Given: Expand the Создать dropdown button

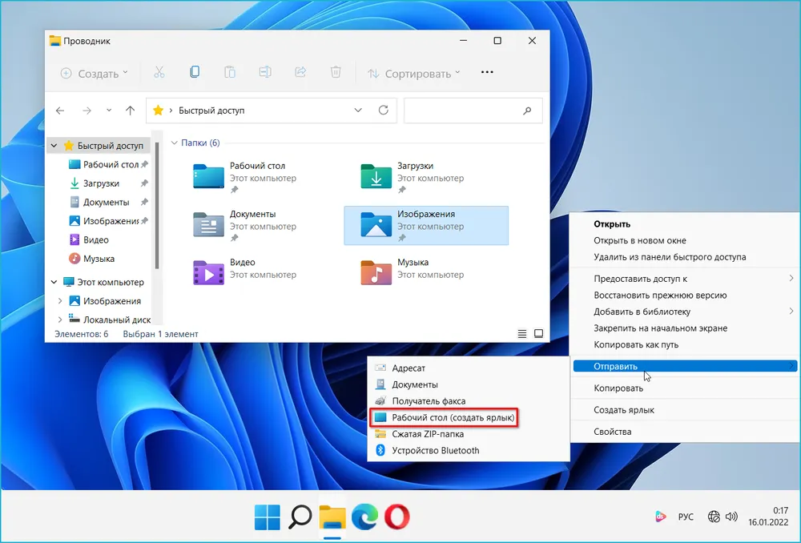Looking at the screenshot, I should click(94, 74).
